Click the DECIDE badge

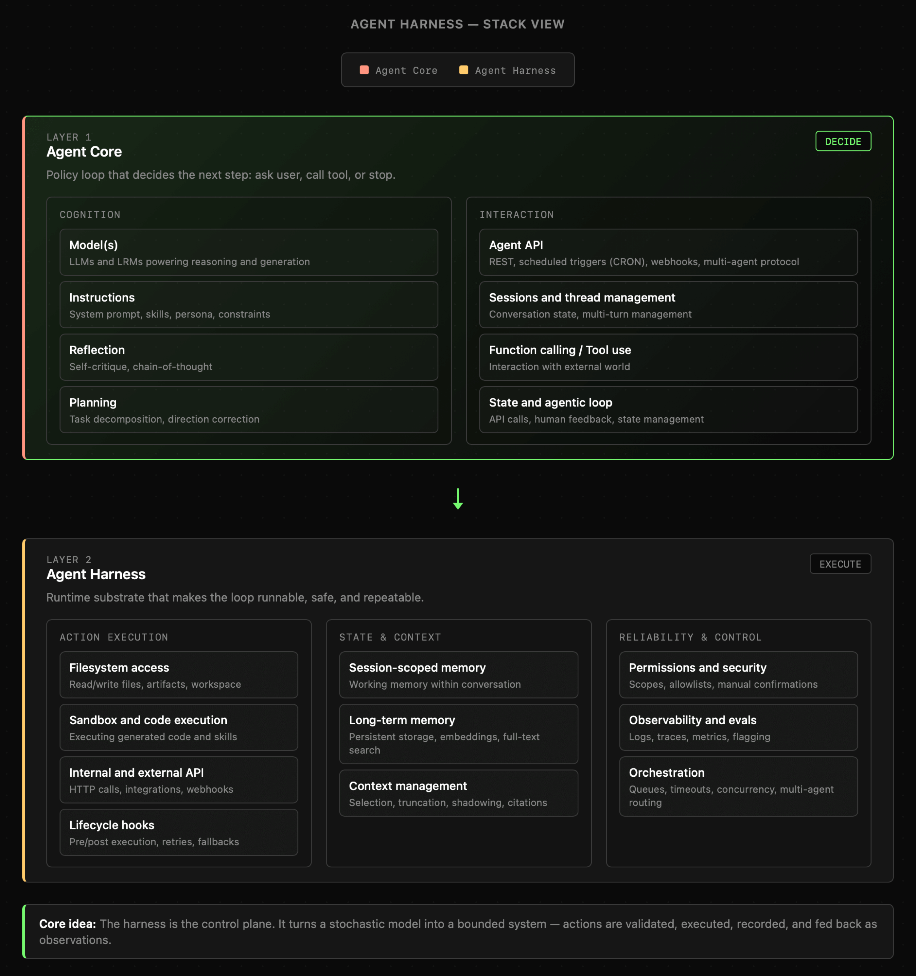[x=842, y=141]
